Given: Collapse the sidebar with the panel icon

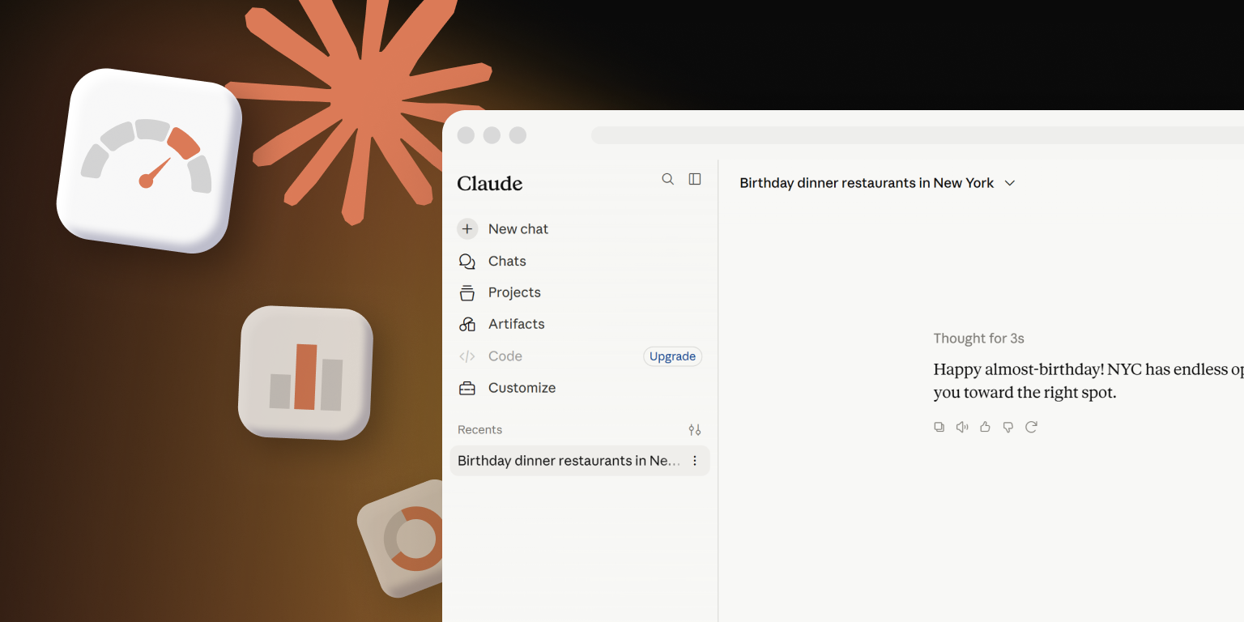Looking at the screenshot, I should point(695,179).
